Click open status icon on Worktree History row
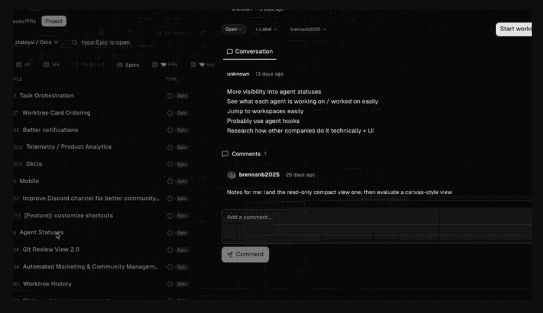The height and width of the screenshot is (313, 543). click(x=170, y=284)
